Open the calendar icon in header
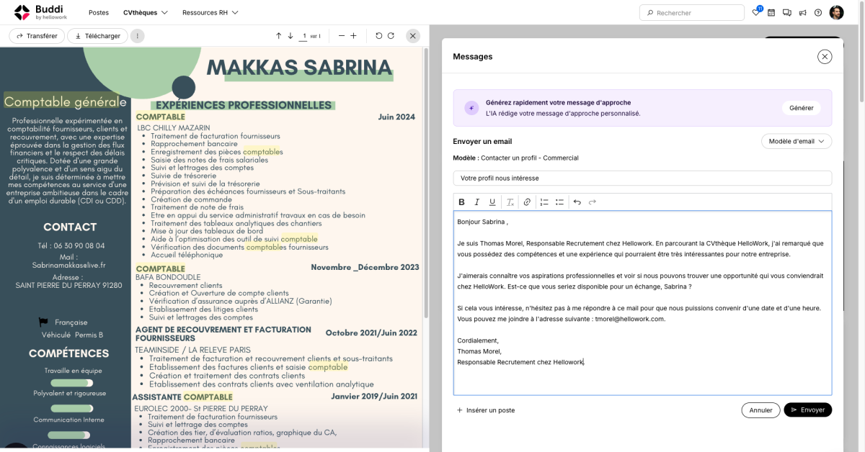The image size is (865, 452). coord(771,12)
